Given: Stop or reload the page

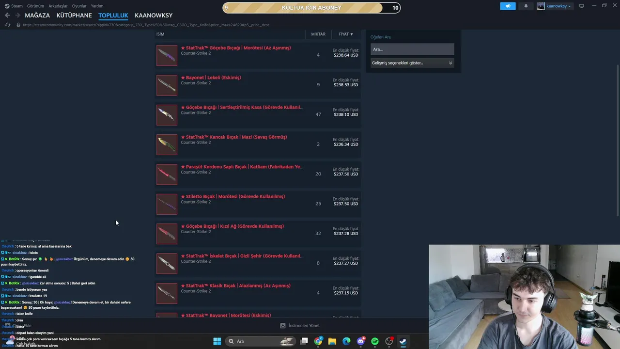Looking at the screenshot, I should 8,25.
